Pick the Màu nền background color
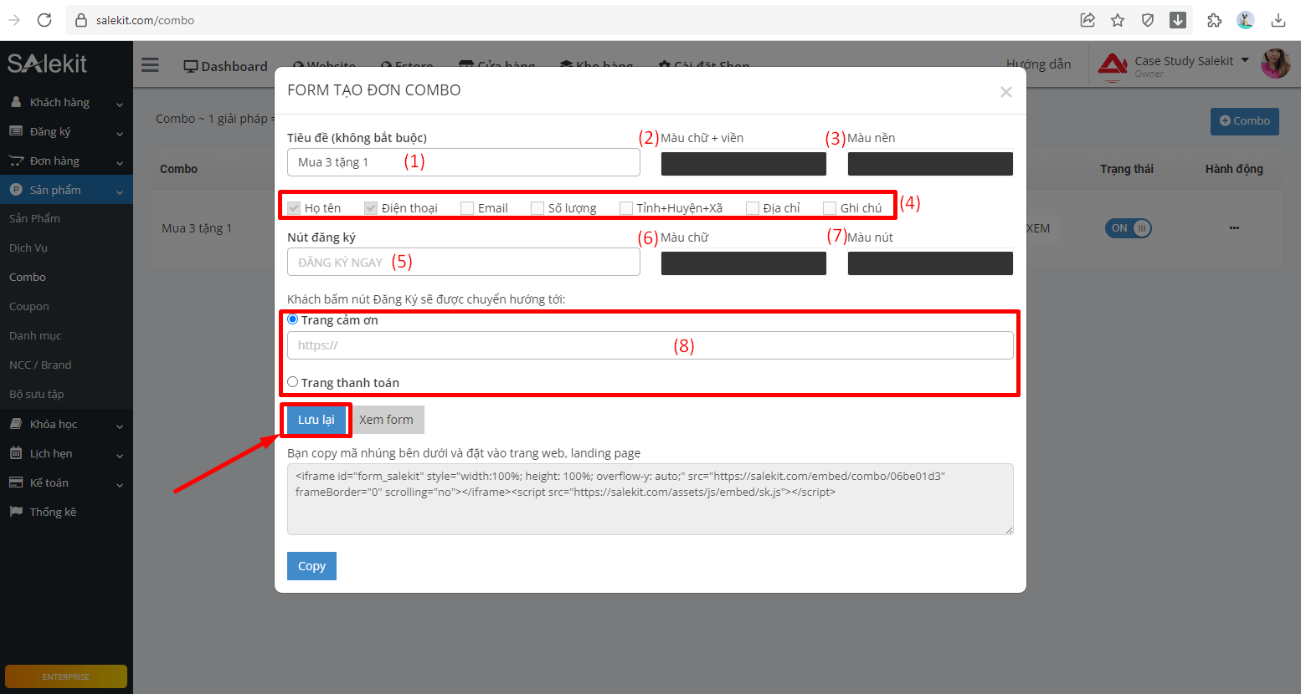This screenshot has width=1301, height=694. pyautogui.click(x=930, y=164)
